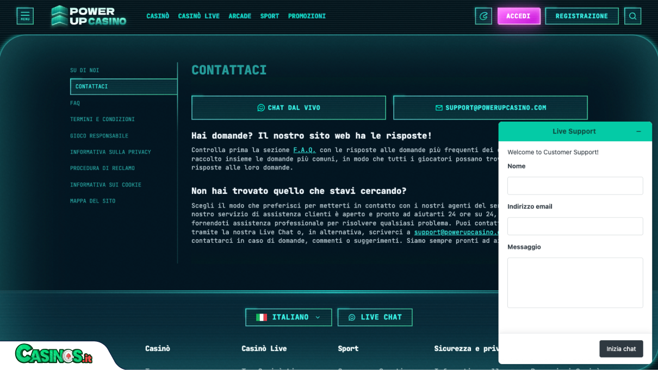
Task: Click the support@powerupcasino.com email button
Action: click(x=491, y=108)
